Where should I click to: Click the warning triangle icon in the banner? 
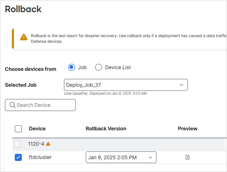click(x=24, y=37)
